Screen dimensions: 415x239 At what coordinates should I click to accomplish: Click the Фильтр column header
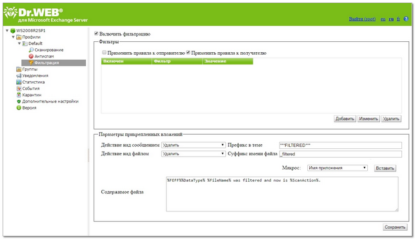click(x=177, y=61)
